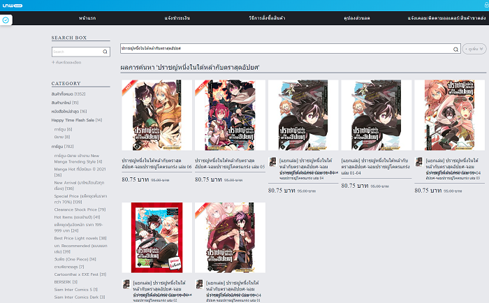Open Best Price Light novels [38] category

pos(80,238)
